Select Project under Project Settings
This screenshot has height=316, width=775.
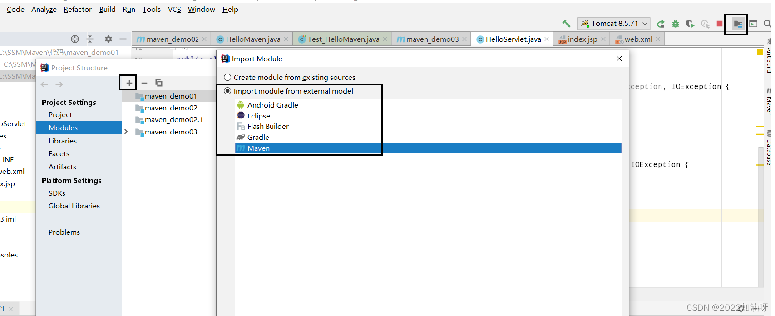click(60, 115)
